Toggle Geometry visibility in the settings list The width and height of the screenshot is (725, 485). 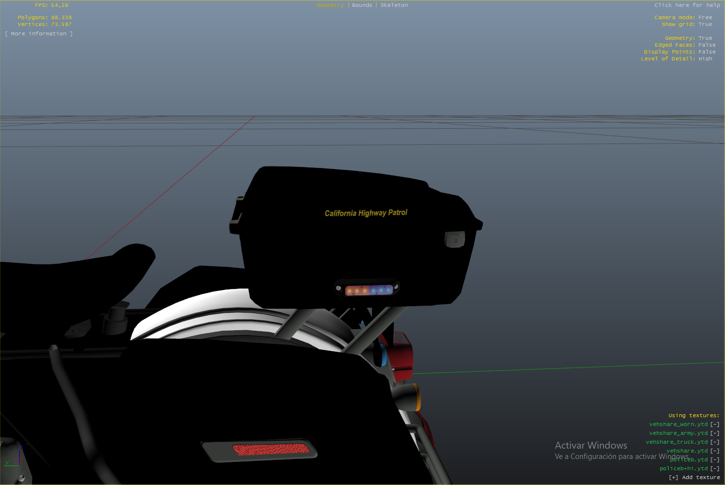click(x=705, y=38)
